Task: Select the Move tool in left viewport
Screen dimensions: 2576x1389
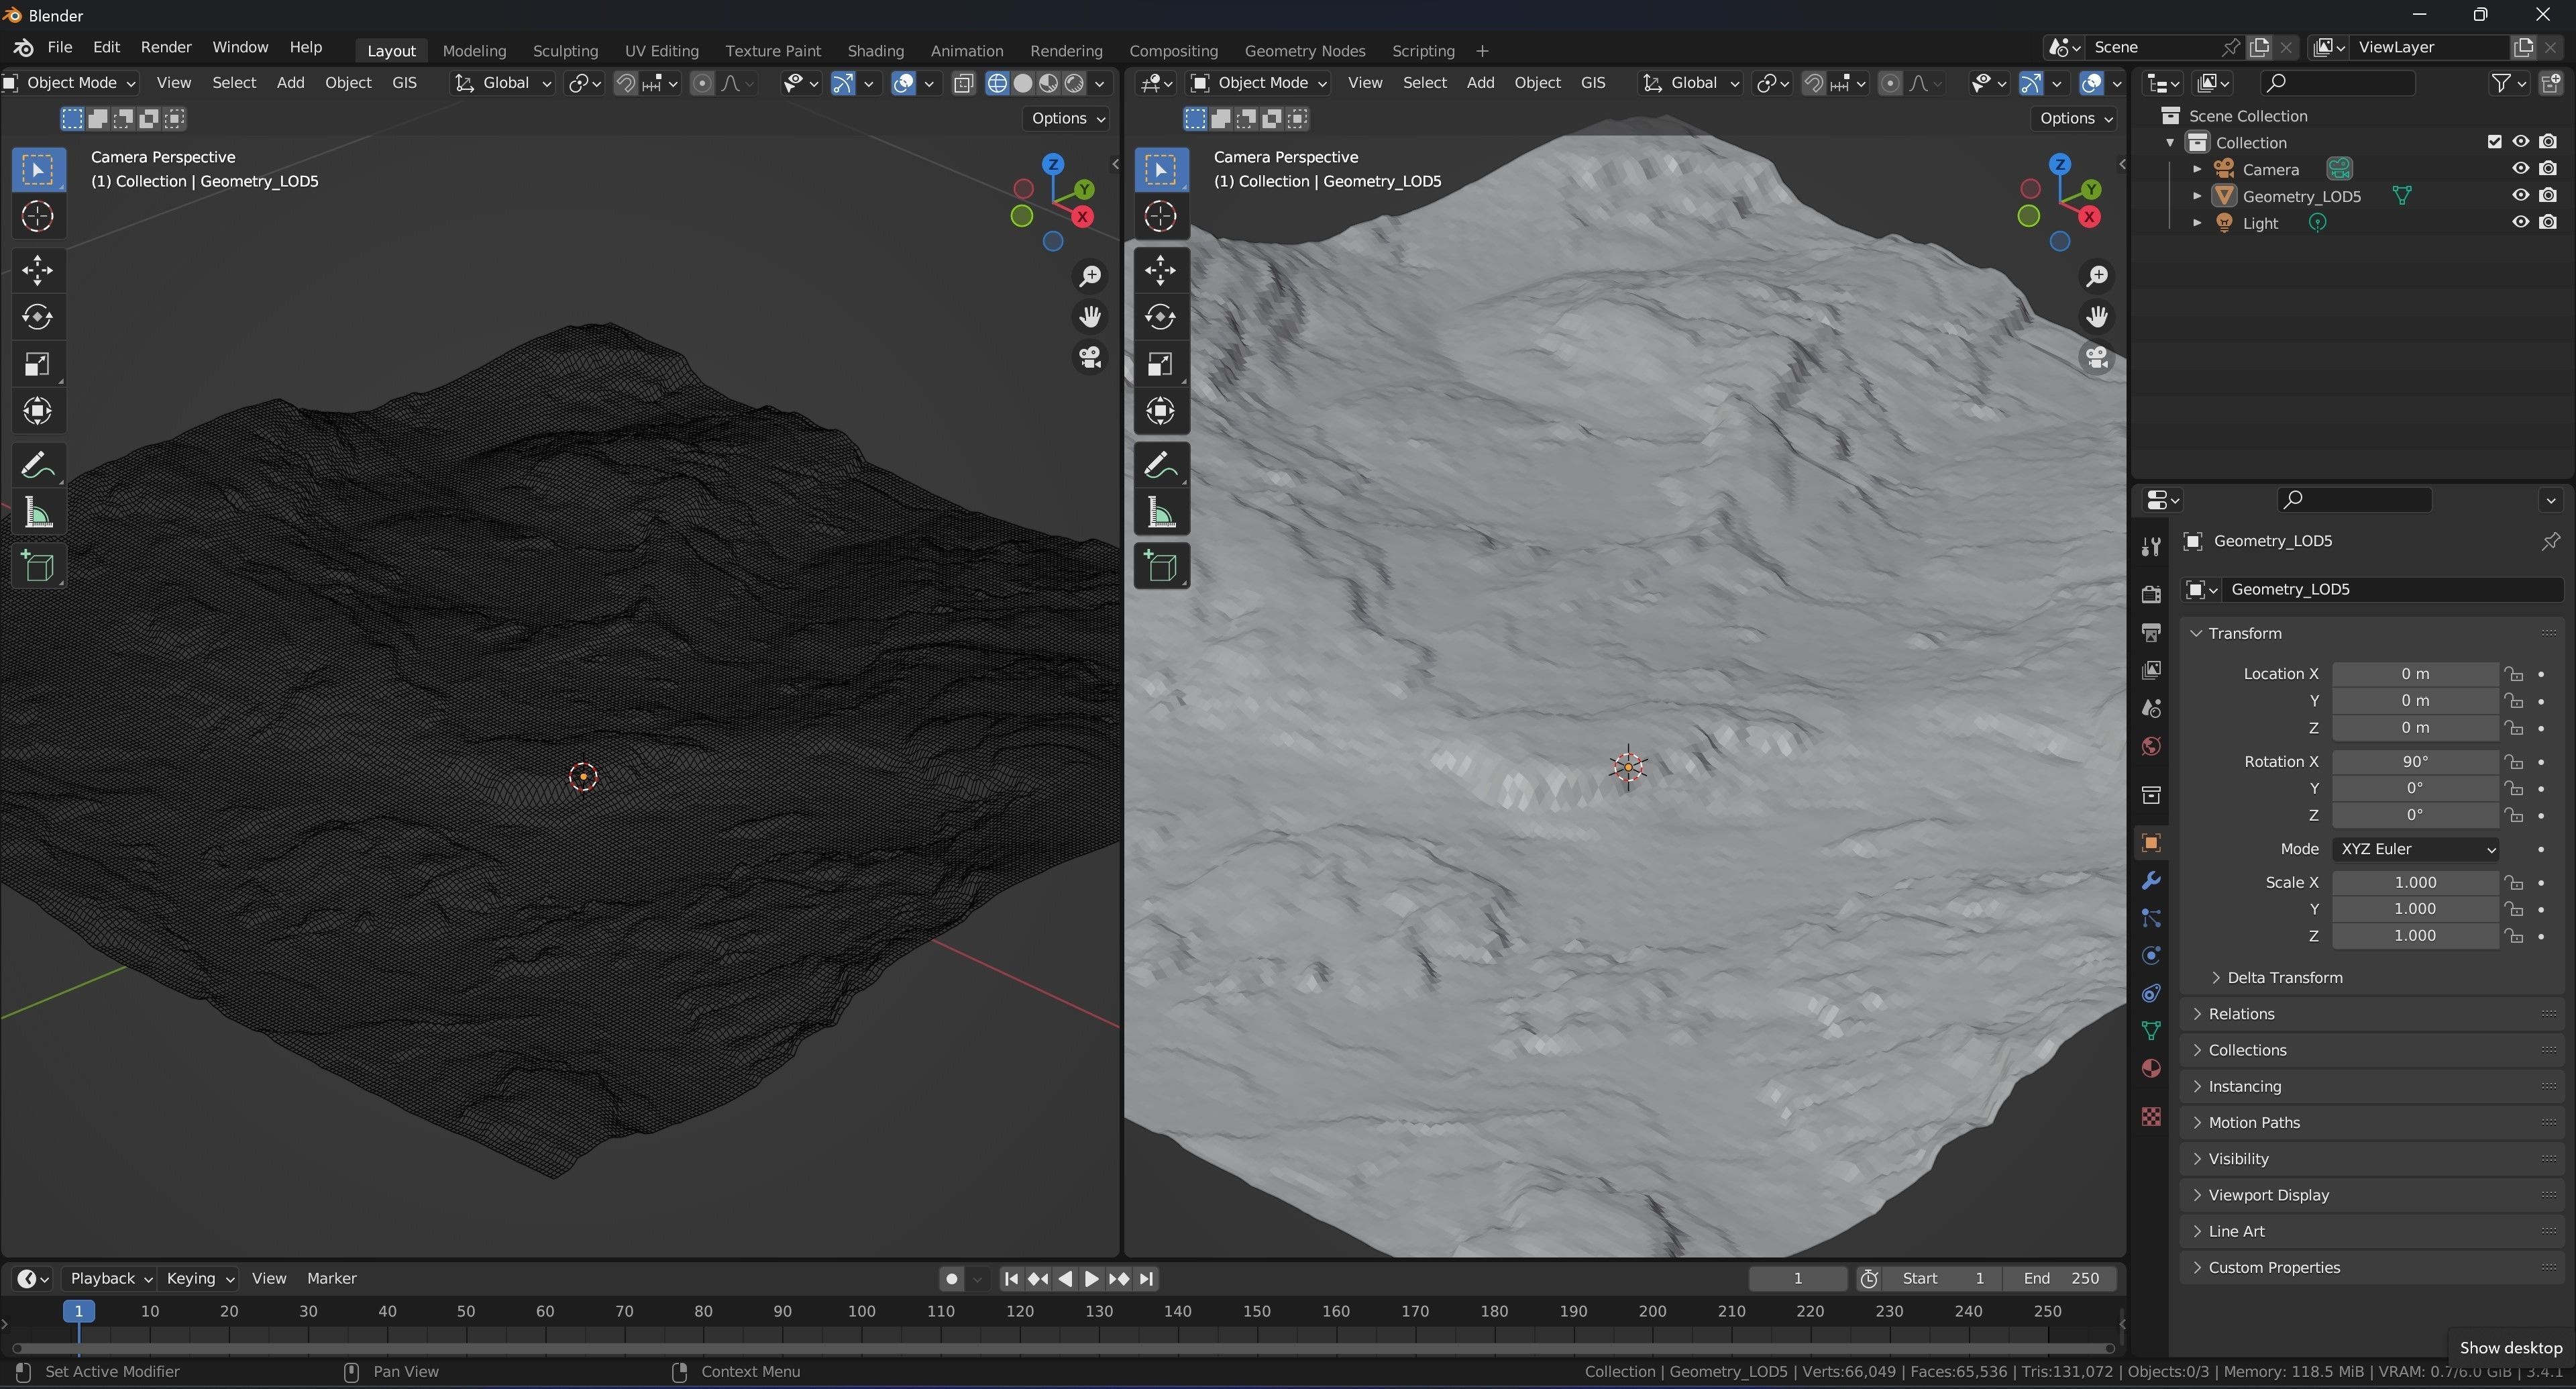Action: 37,270
